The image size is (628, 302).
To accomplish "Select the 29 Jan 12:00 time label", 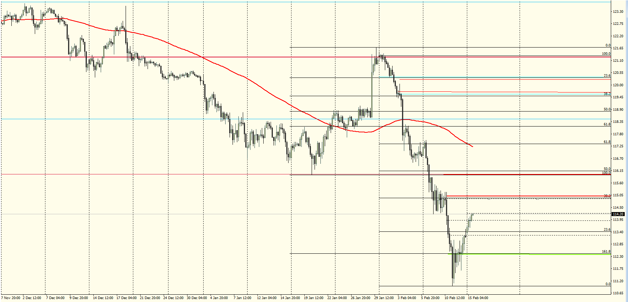I will point(384,298).
